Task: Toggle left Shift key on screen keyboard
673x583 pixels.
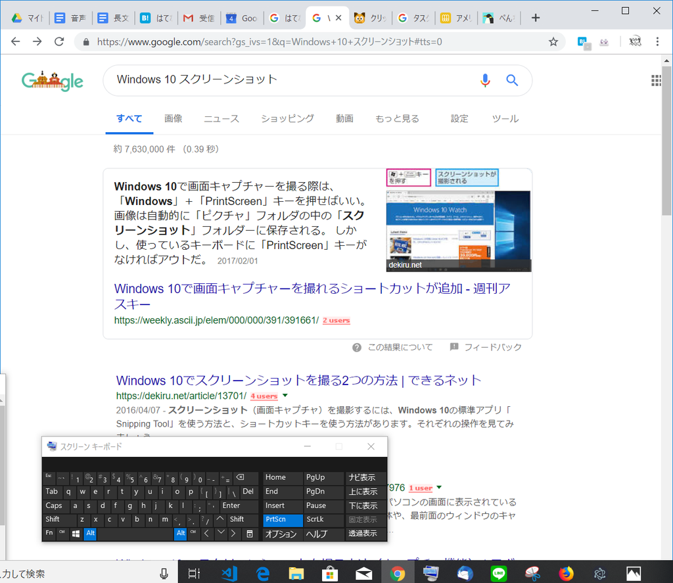Action: coord(60,519)
